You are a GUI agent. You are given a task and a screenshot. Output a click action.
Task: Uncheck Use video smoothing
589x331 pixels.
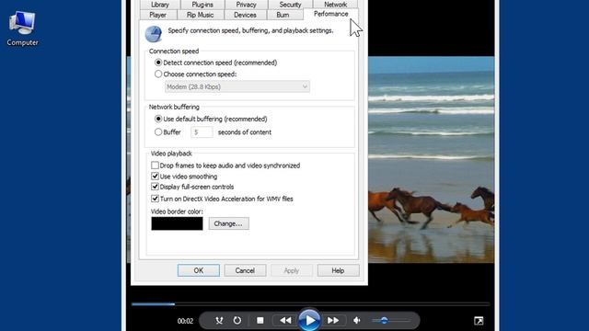(x=155, y=176)
